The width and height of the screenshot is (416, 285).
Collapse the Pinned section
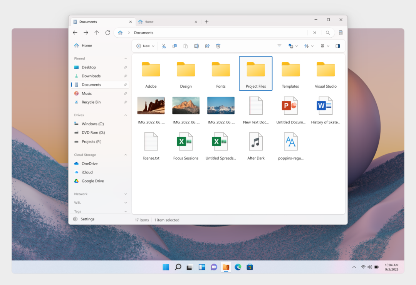pyautogui.click(x=126, y=58)
